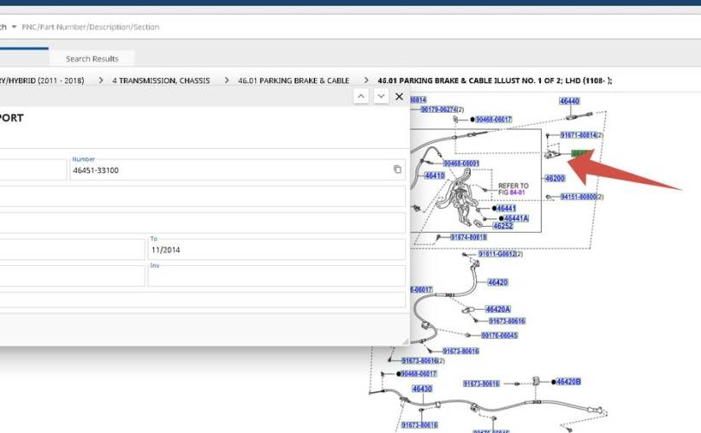Viewport: 701px width, 433px height.
Task: Select part label 46200 in diagram
Action: click(x=555, y=178)
